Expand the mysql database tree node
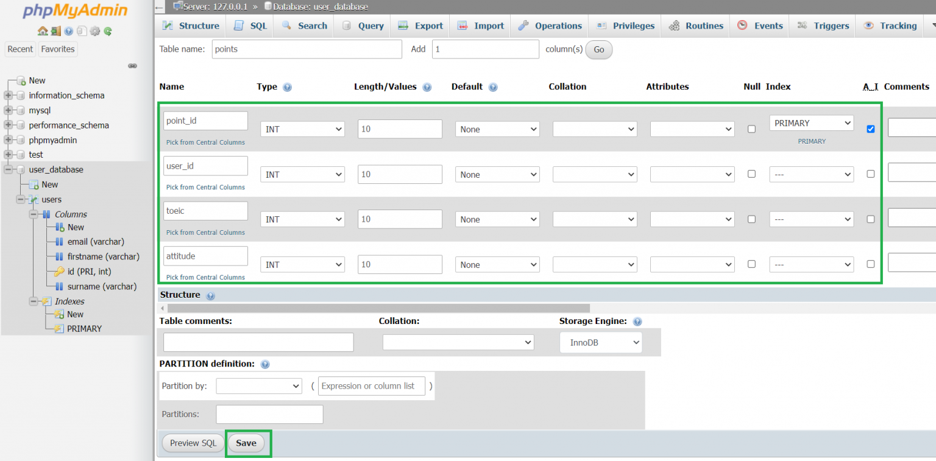Screen dimensions: 936x461 [x=9, y=110]
